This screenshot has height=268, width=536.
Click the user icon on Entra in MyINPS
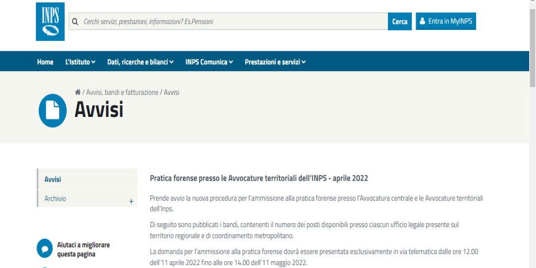(x=422, y=21)
